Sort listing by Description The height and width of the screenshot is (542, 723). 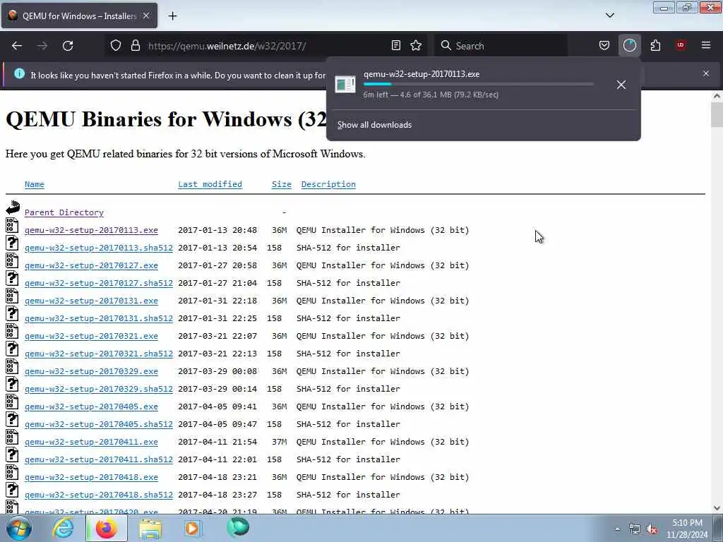[x=328, y=184]
